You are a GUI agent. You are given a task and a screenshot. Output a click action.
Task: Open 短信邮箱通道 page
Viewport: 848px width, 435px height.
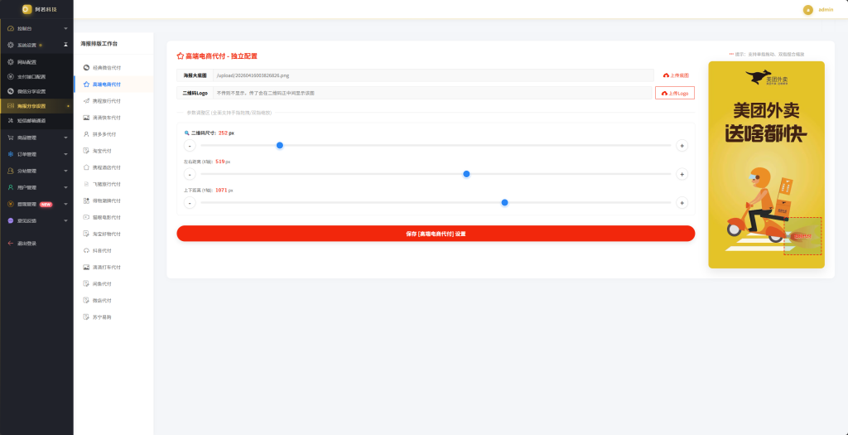(x=36, y=121)
